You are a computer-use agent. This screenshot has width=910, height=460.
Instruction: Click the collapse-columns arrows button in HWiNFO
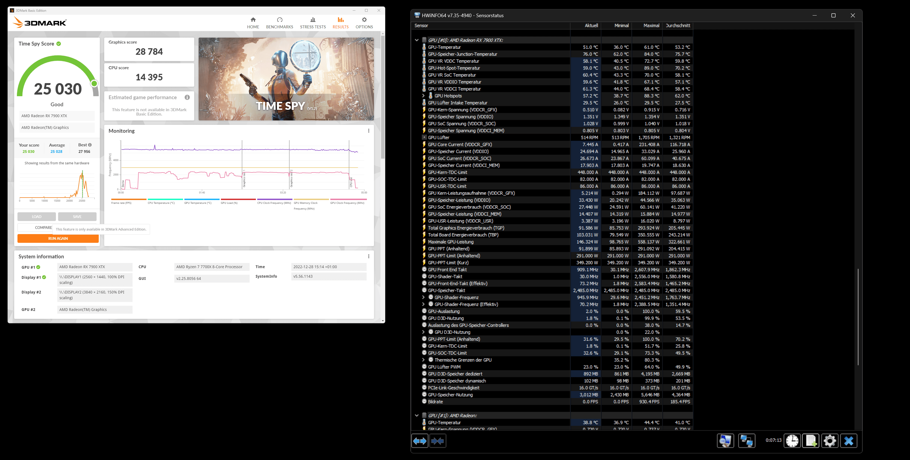(438, 441)
